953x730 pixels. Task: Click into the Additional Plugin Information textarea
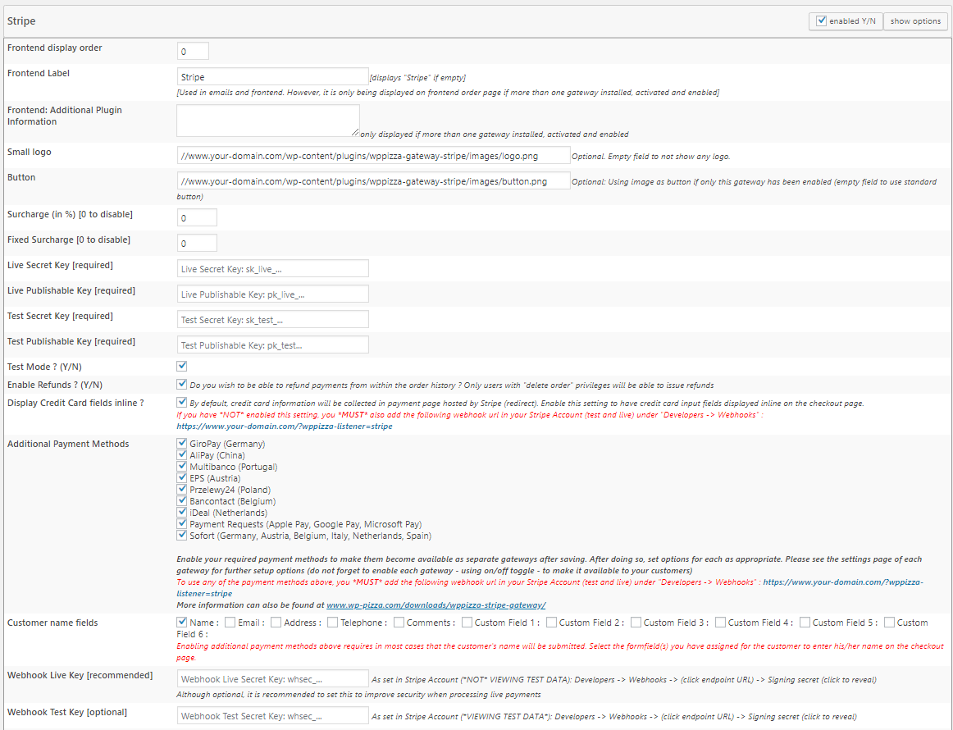268,121
